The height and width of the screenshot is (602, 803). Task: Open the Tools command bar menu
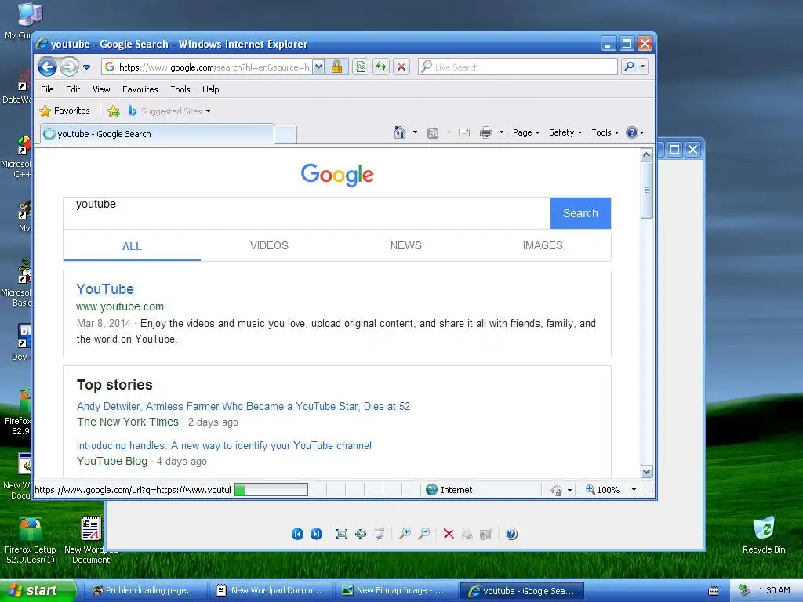point(605,132)
